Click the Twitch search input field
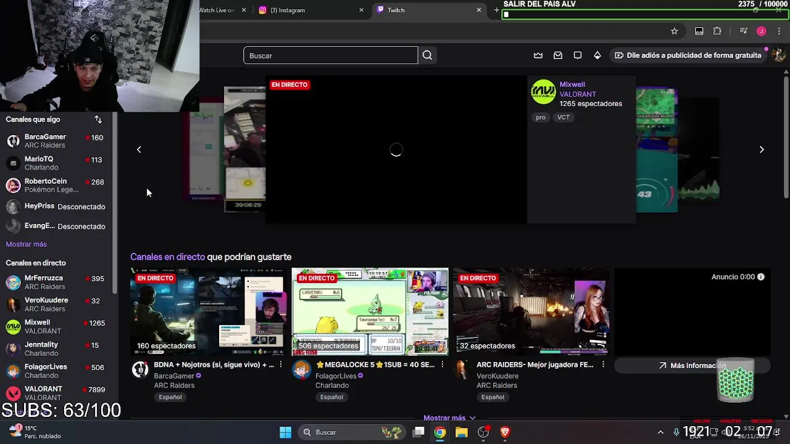This screenshot has height=444, width=790. coord(330,55)
